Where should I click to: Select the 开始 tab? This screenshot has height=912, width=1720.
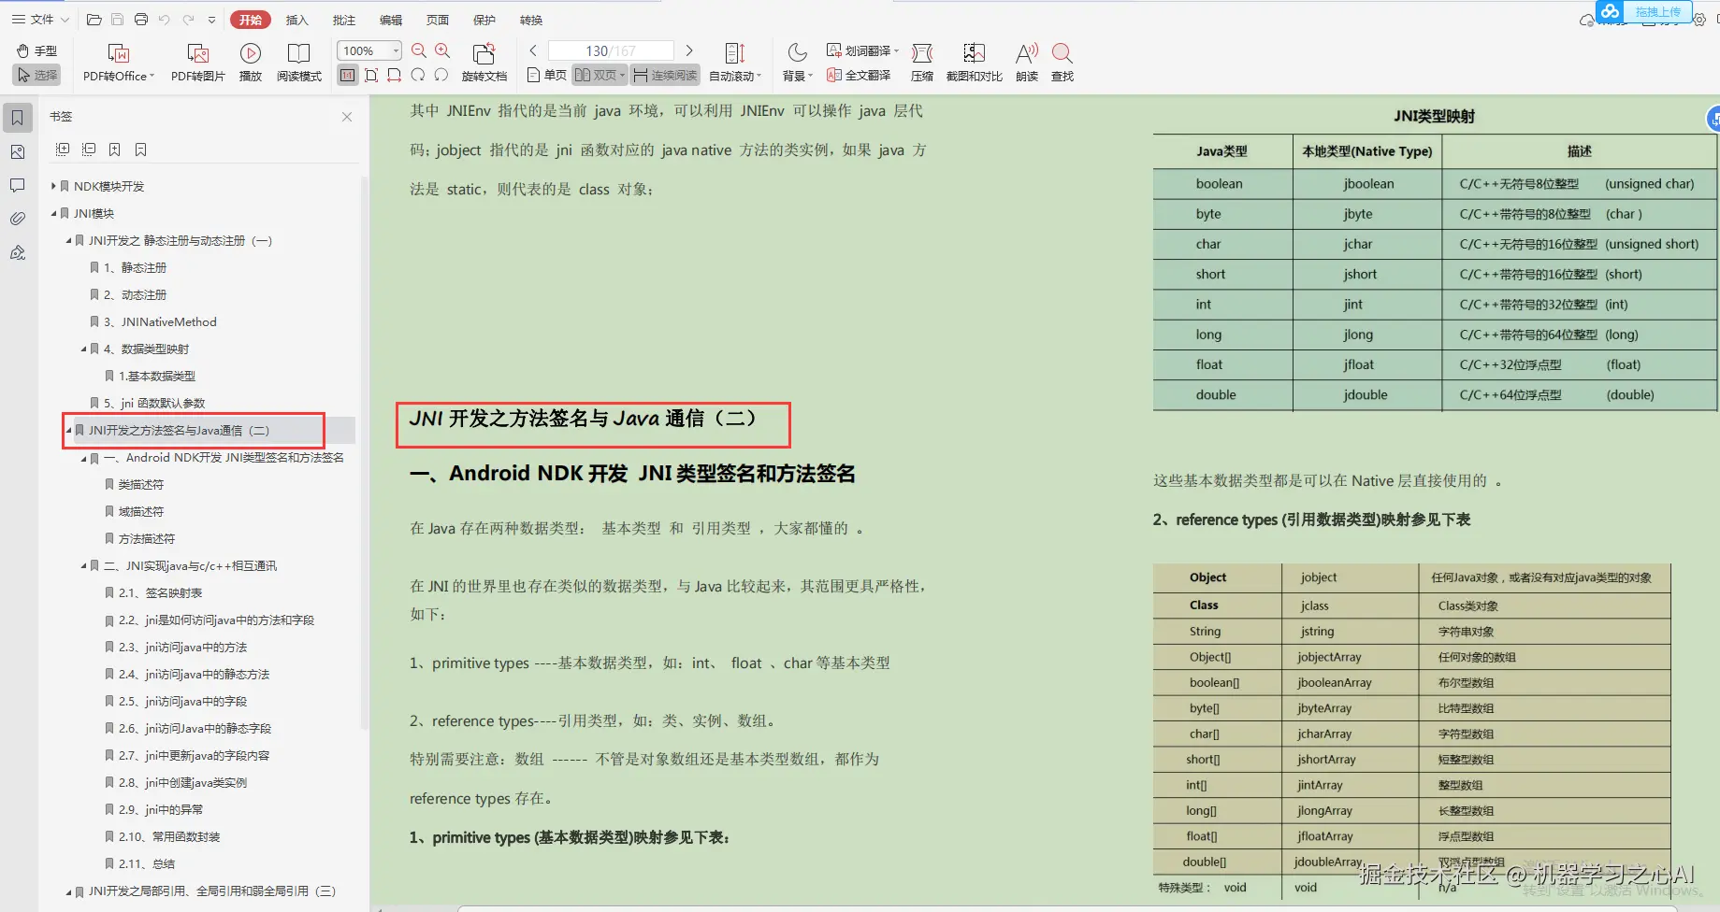tap(251, 20)
